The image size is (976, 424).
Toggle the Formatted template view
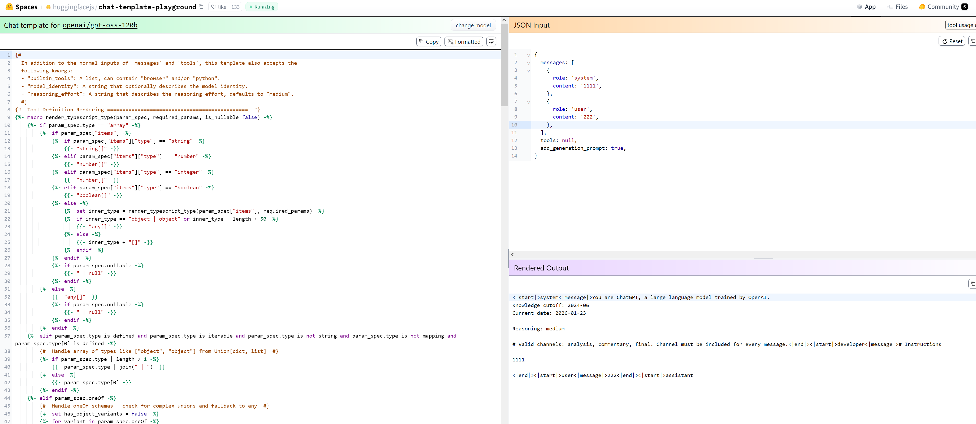pyautogui.click(x=464, y=42)
